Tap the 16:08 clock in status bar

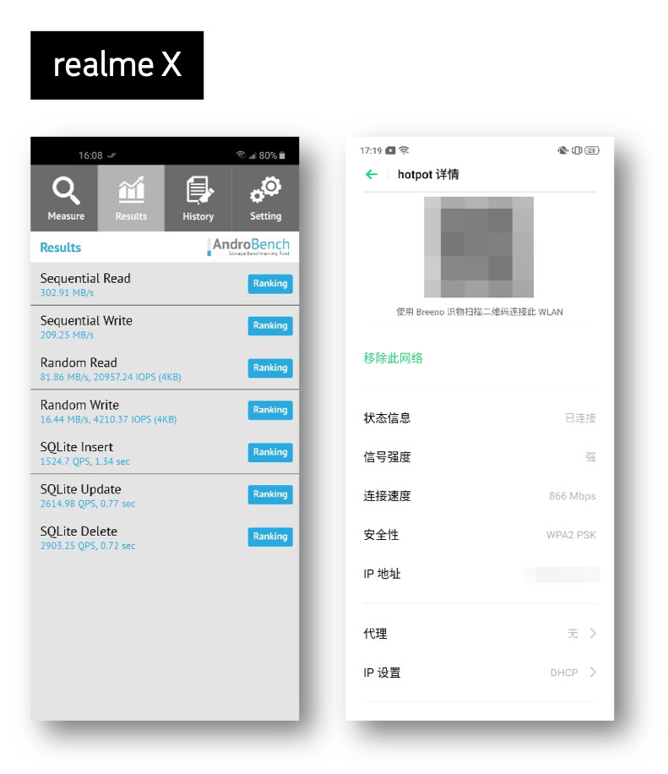tap(90, 155)
